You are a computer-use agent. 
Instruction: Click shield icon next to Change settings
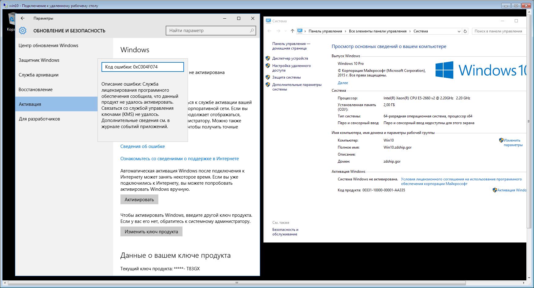click(501, 140)
